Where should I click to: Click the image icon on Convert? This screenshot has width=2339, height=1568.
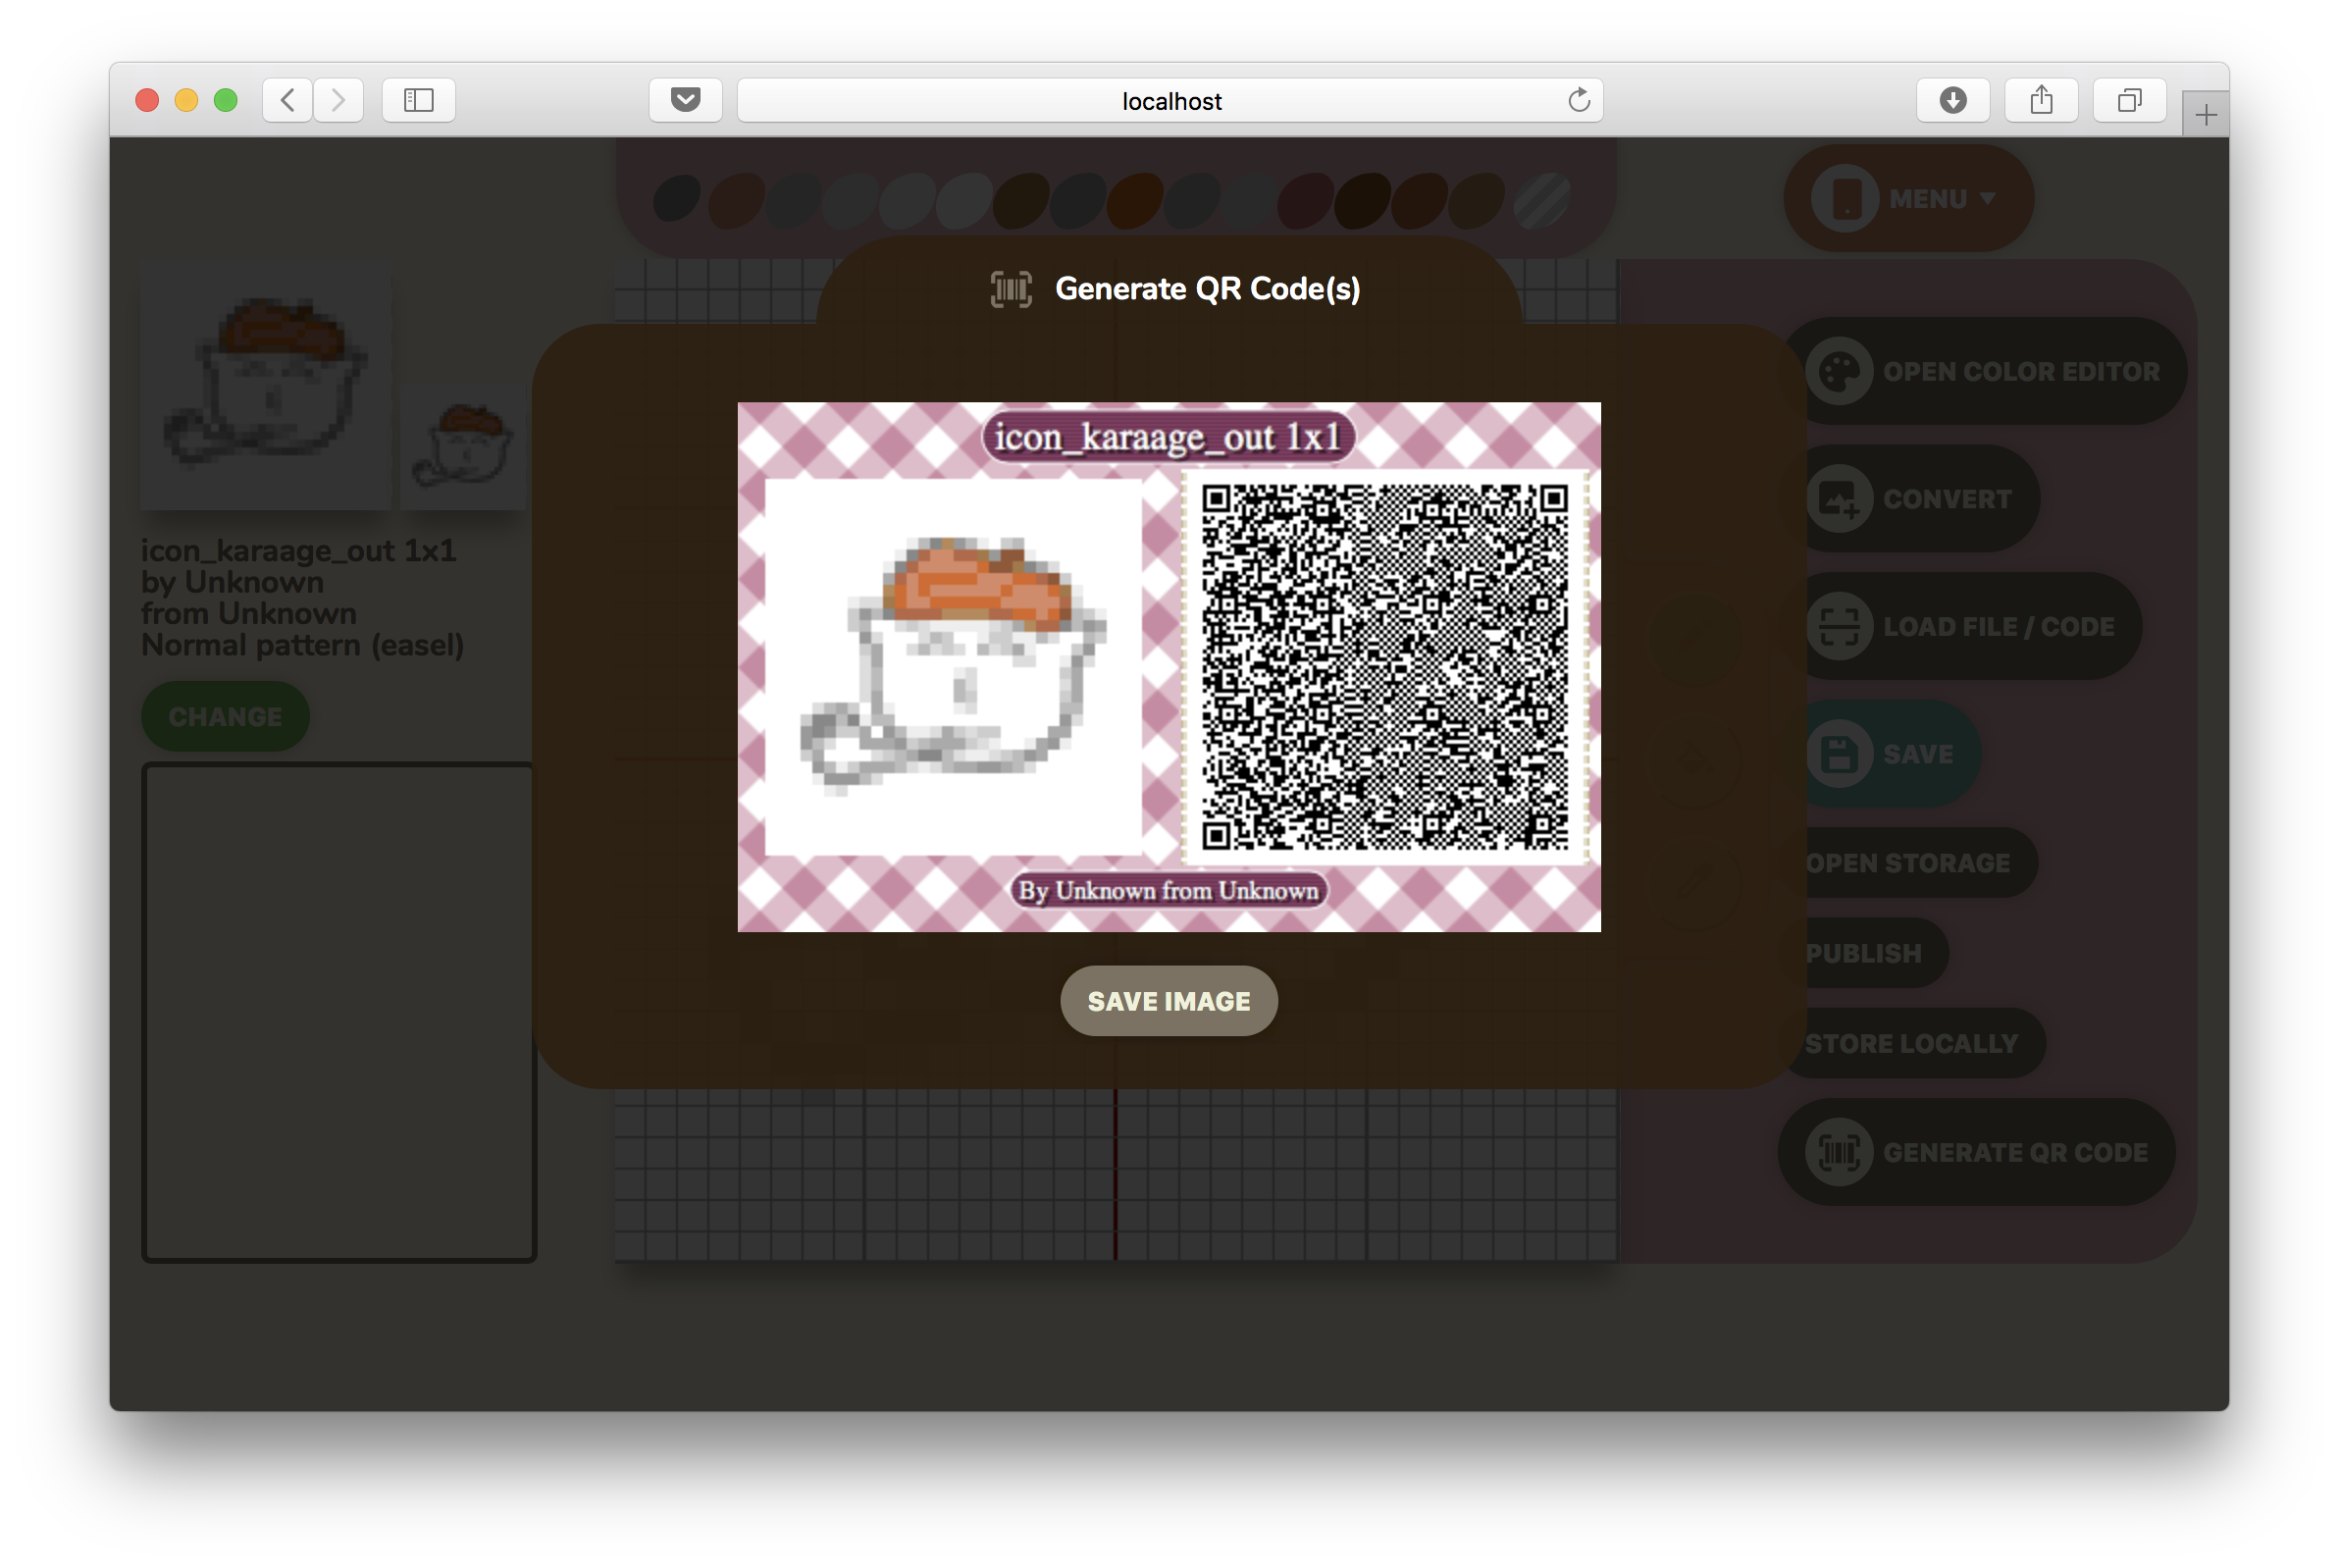(x=1838, y=498)
